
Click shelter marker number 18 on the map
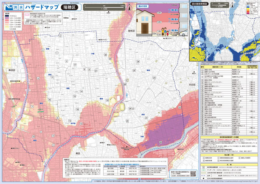(x=78, y=109)
